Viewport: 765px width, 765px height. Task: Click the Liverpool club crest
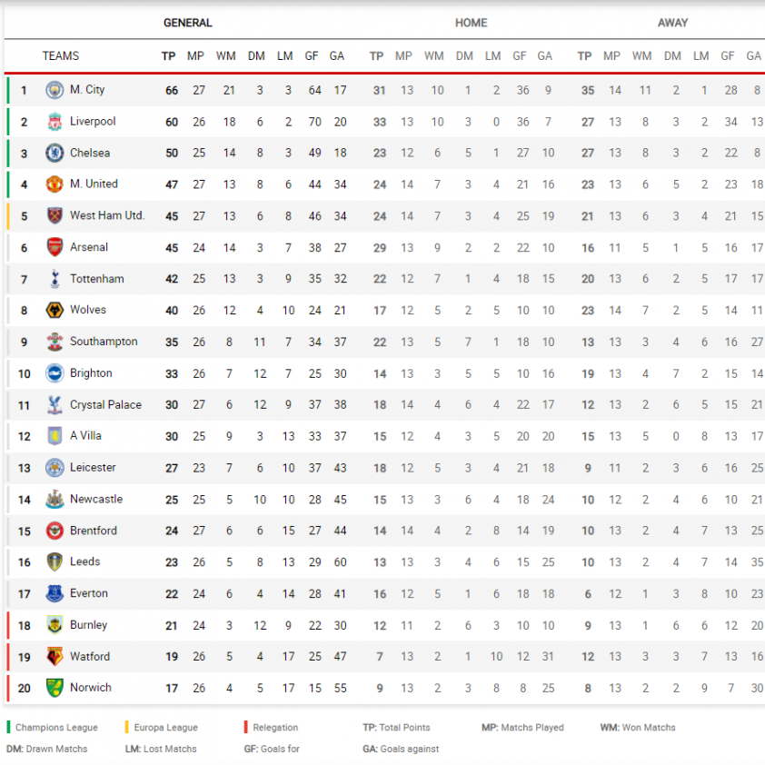55,122
